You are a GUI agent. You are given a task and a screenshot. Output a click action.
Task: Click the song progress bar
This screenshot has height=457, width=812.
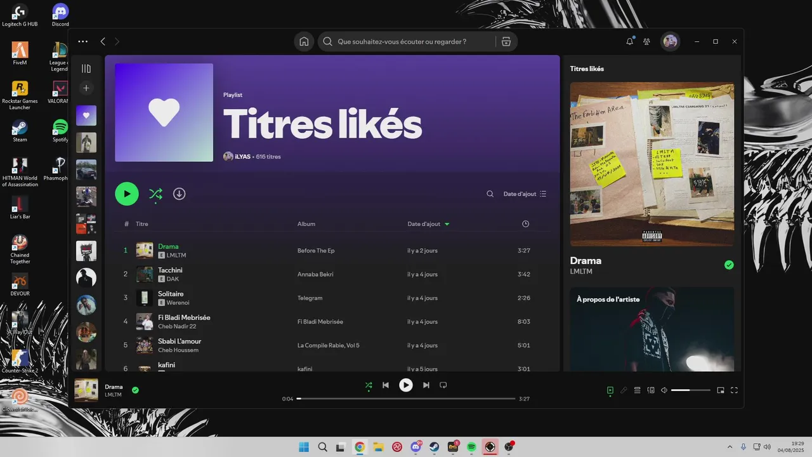coord(406,399)
